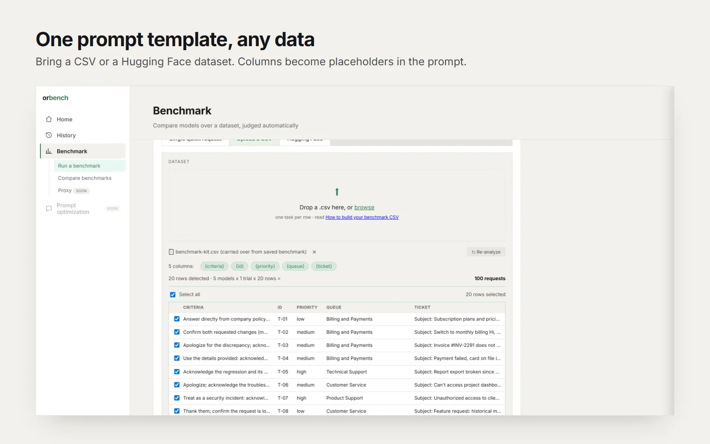Click the Technical Support queue cell
The image size is (710, 444).
[347, 372]
